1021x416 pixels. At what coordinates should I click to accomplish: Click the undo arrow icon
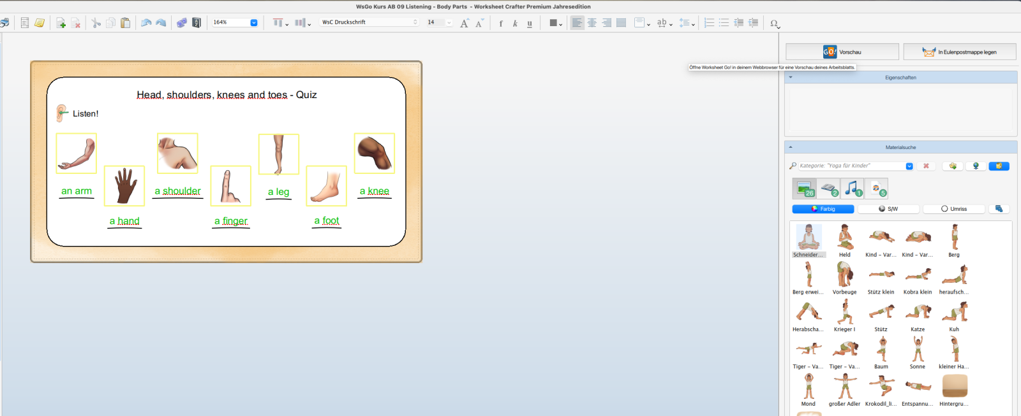click(146, 23)
